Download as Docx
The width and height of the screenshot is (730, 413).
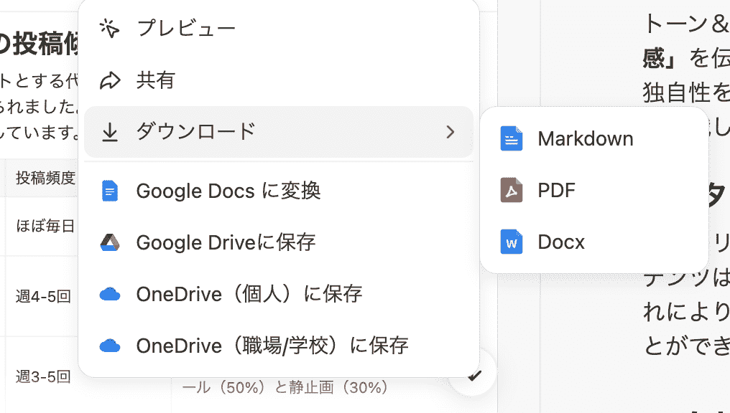tap(594, 242)
